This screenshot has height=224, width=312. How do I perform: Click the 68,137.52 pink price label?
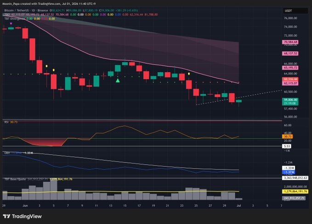[290, 53]
